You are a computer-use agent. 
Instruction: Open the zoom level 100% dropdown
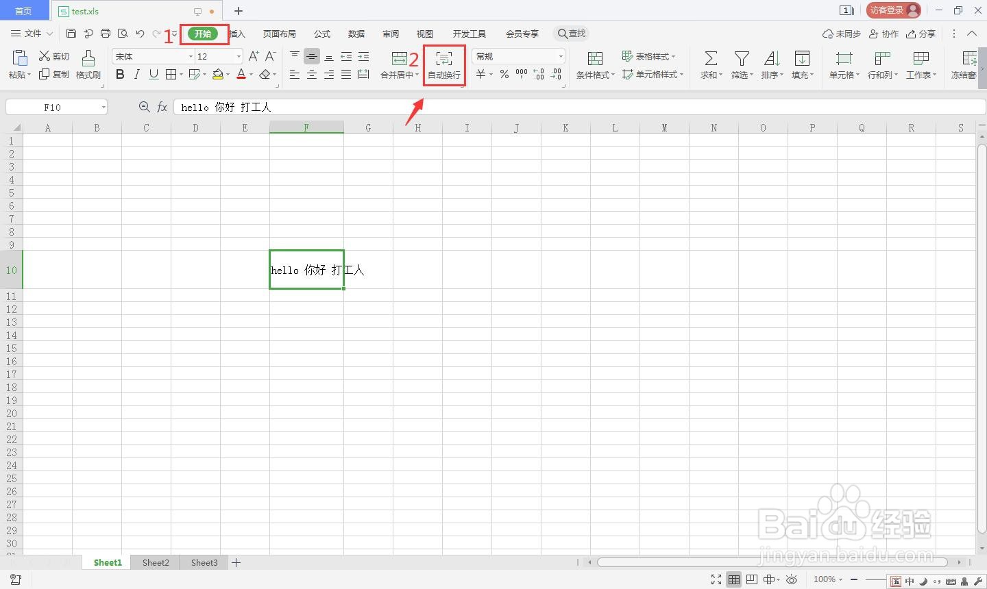pos(840,579)
